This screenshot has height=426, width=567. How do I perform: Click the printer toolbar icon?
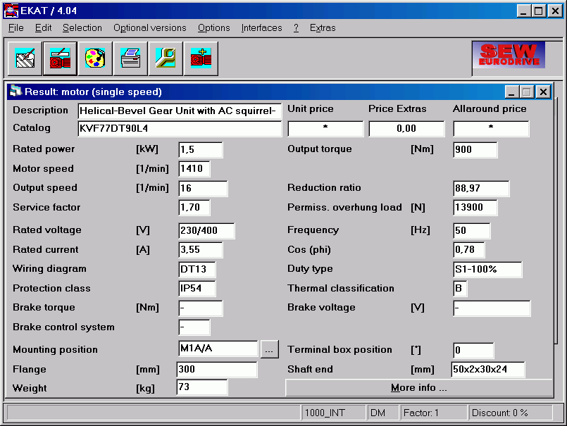pyautogui.click(x=130, y=58)
